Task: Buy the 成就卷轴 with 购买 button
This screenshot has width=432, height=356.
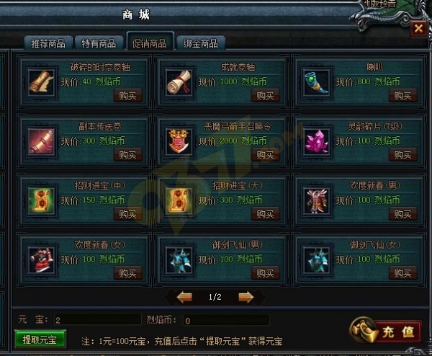Action: [265, 95]
